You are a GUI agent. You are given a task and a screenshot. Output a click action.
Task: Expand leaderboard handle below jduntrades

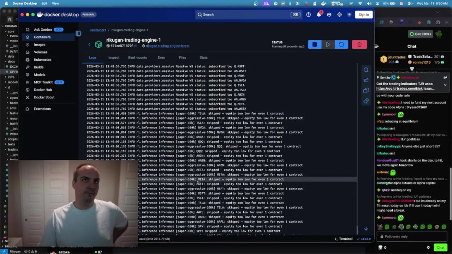(x=412, y=69)
